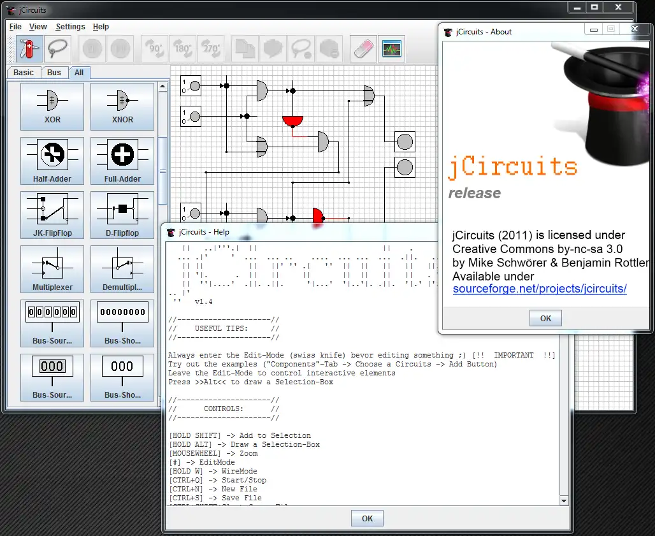
Task: Click OK in the Help dialog
Action: pos(367,518)
